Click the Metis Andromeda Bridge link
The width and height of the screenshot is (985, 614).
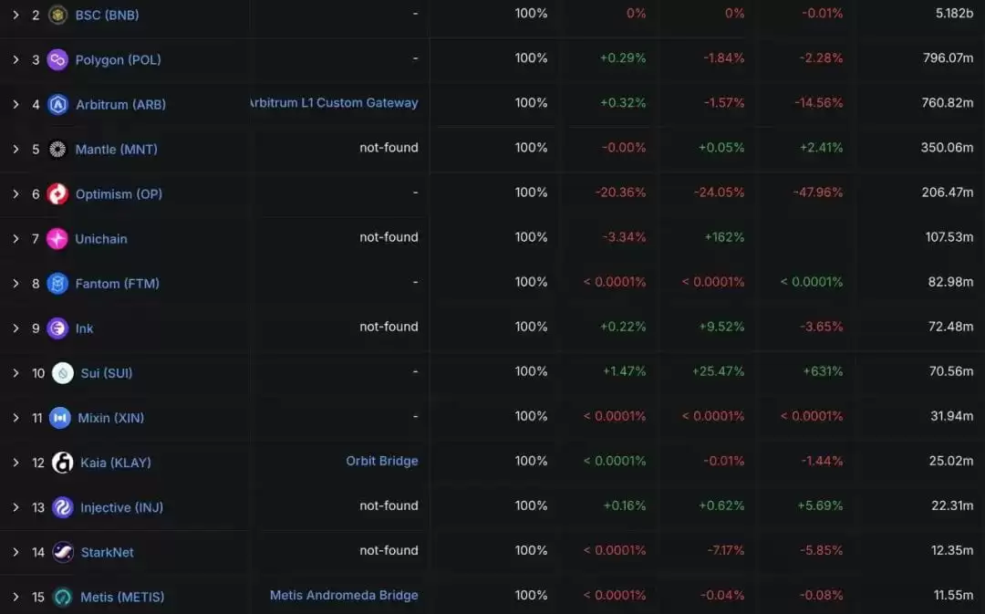[x=343, y=595]
